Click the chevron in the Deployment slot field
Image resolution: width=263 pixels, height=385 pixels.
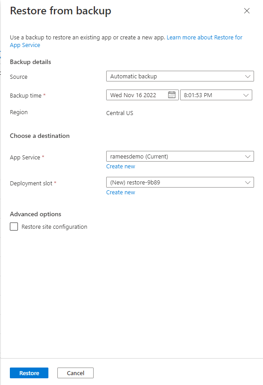coord(247,183)
